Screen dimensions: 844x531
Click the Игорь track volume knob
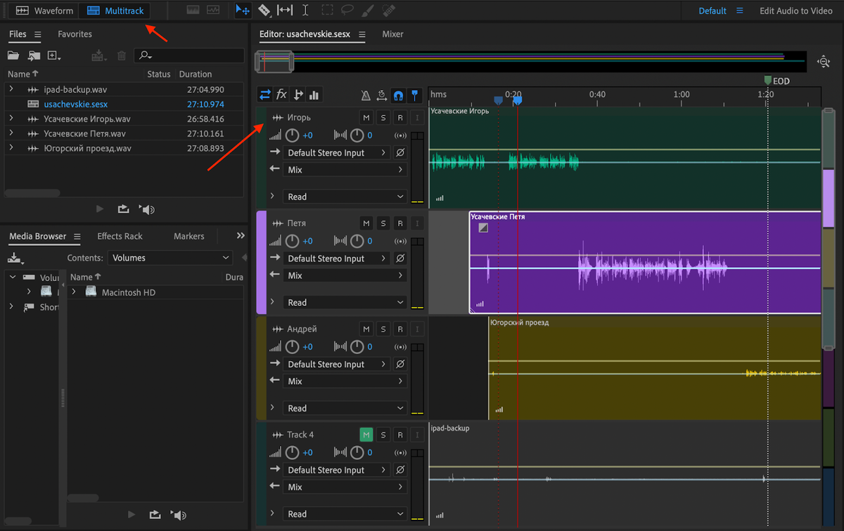(x=292, y=136)
